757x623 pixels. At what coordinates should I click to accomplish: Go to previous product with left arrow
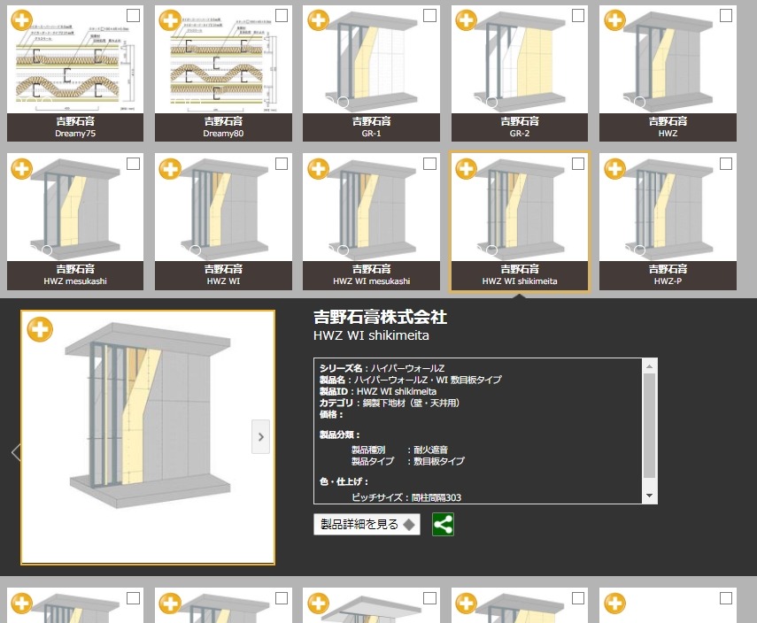point(16,452)
